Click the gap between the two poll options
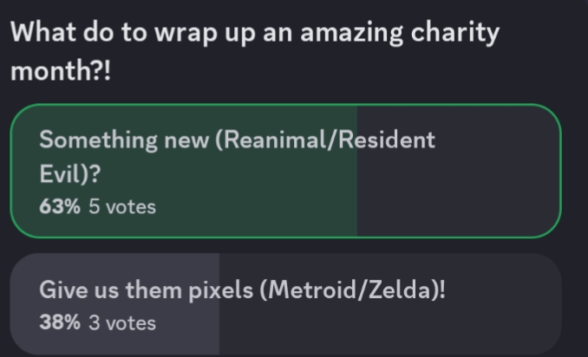The image size is (588, 357). 284,245
